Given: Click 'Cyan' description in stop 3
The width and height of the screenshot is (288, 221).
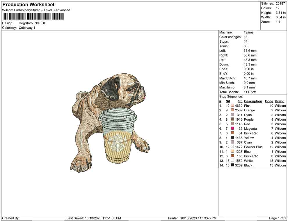Looking at the screenshot, I should click(248, 115).
